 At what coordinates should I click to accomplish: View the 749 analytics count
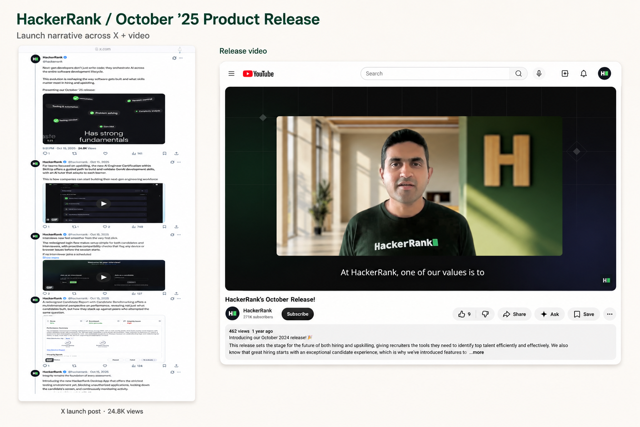click(x=137, y=227)
